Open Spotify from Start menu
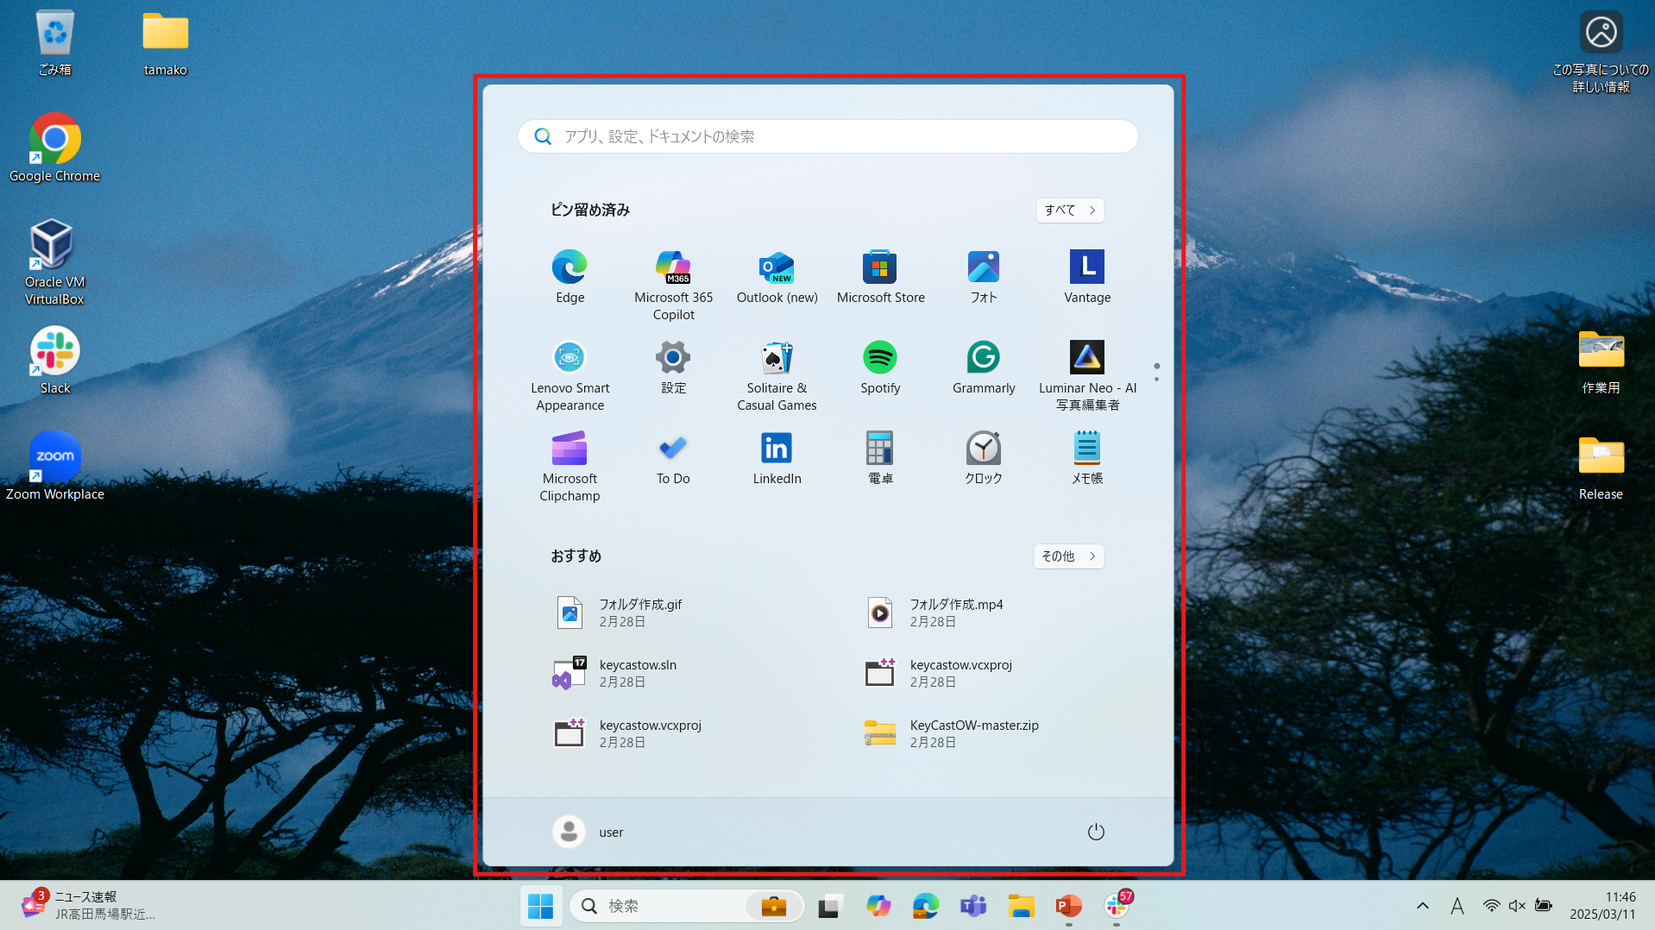This screenshot has width=1655, height=930. coord(880,368)
